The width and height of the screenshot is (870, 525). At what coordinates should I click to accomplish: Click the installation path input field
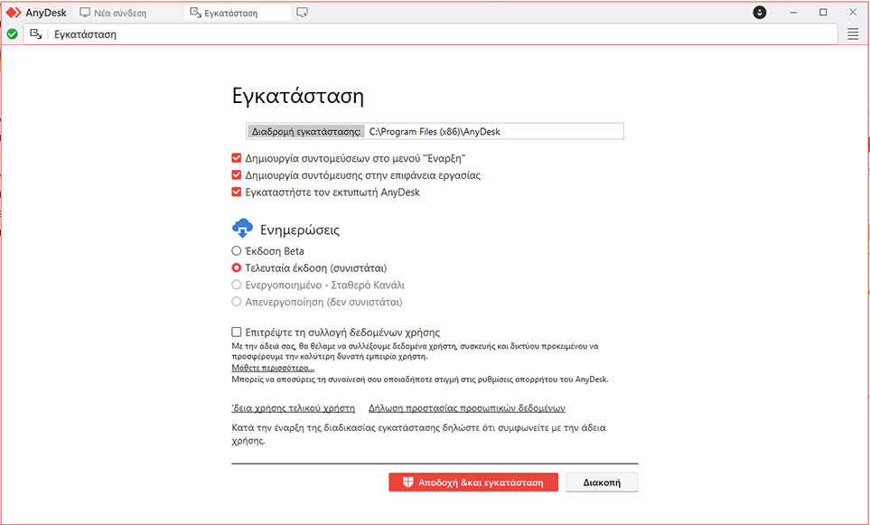click(x=493, y=132)
